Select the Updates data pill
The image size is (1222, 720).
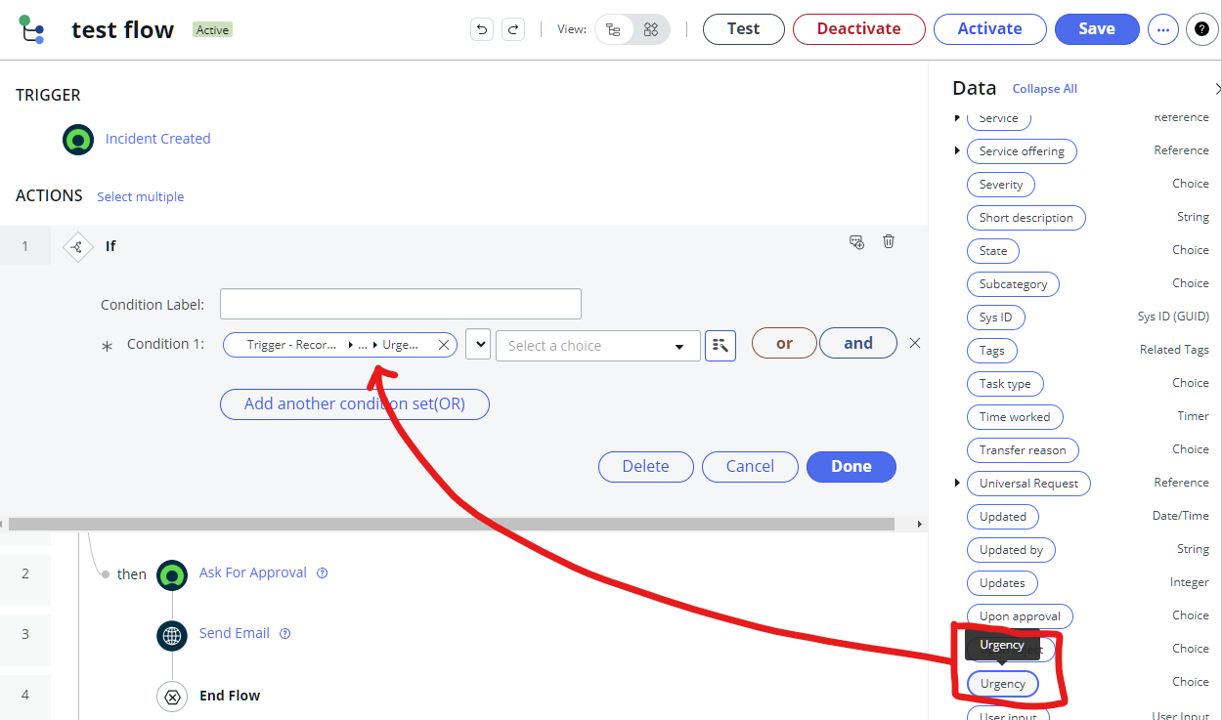coord(1002,583)
